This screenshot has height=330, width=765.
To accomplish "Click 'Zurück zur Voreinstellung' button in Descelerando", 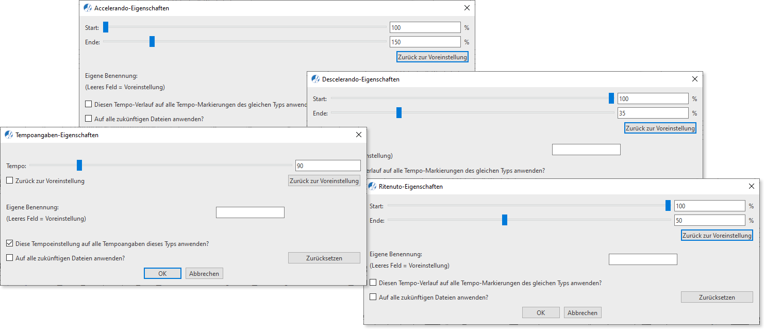I will 660,128.
